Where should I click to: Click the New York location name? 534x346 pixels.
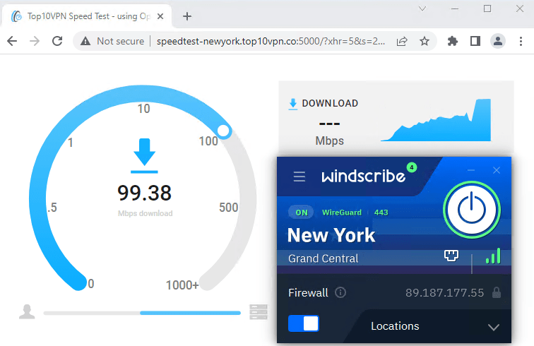(x=331, y=235)
